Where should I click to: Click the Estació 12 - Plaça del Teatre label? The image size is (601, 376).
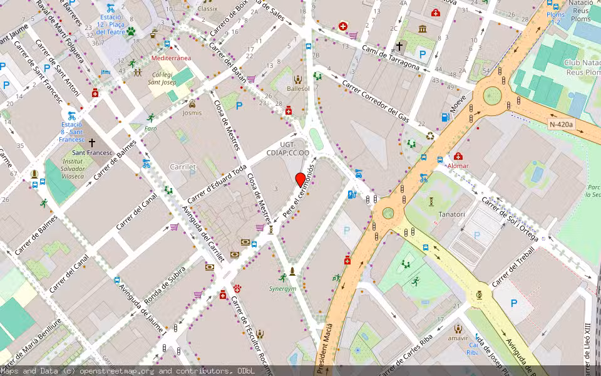[x=110, y=24]
